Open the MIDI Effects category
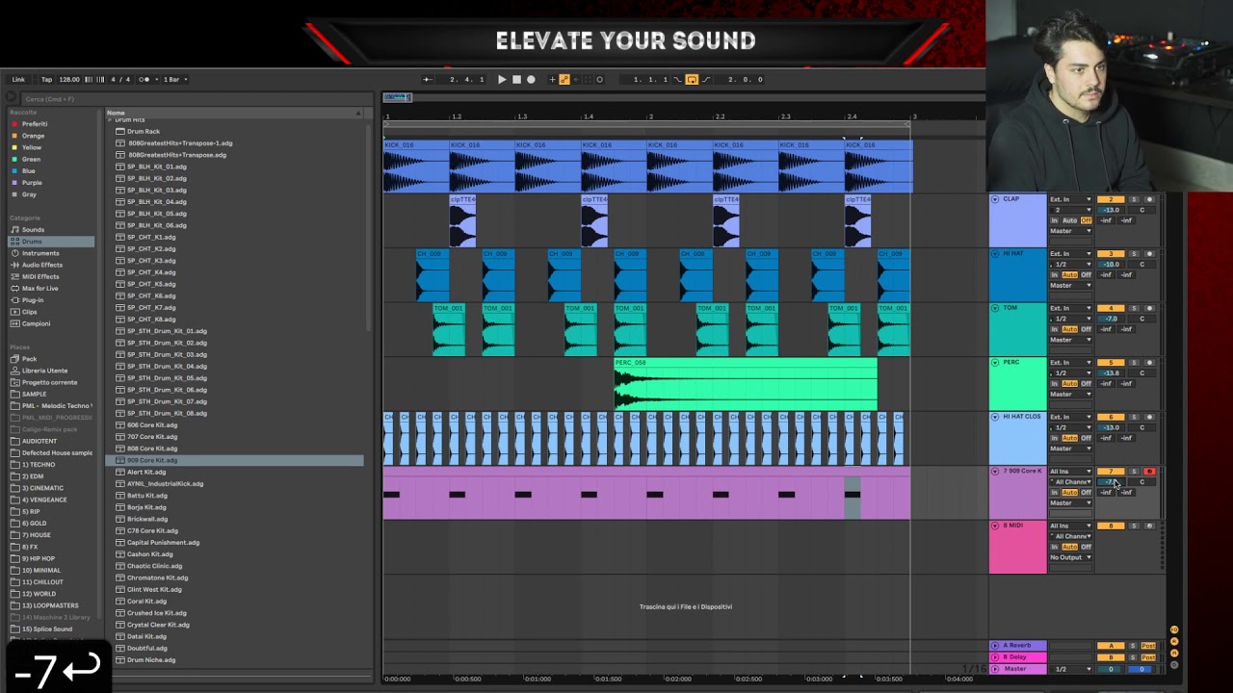The height and width of the screenshot is (693, 1233). [40, 276]
